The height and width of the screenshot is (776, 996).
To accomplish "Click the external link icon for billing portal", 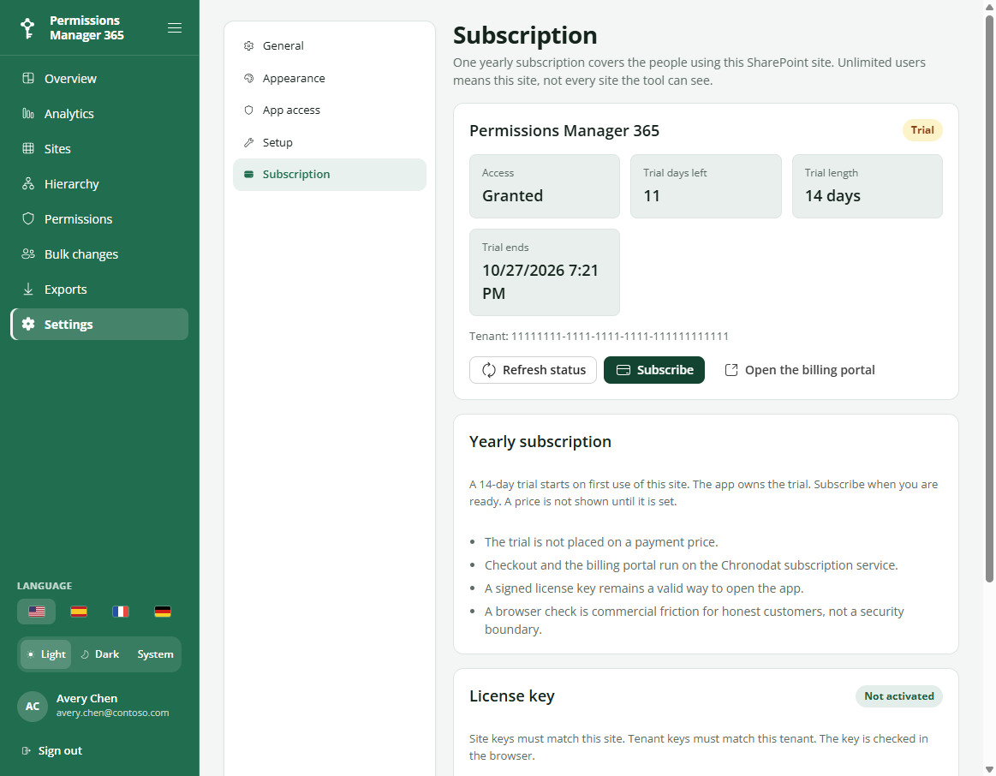I will click(x=731, y=370).
